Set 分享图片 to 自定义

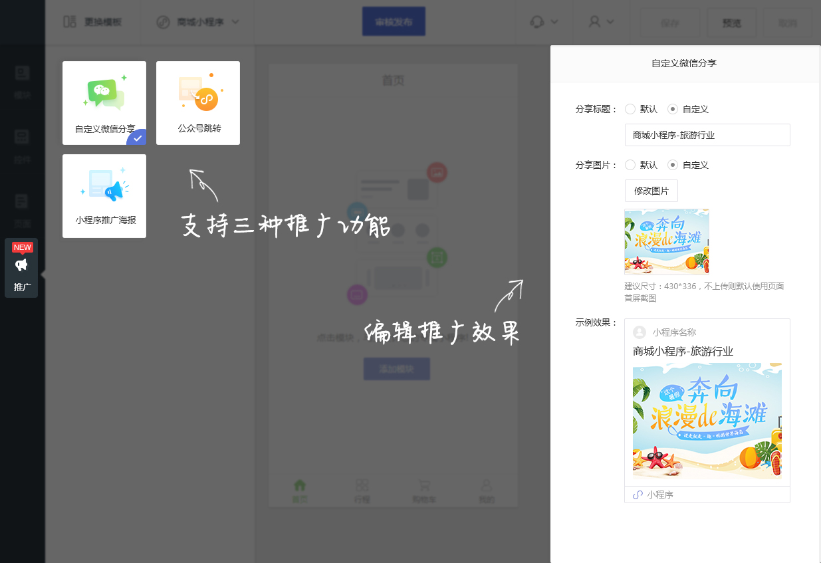(673, 165)
